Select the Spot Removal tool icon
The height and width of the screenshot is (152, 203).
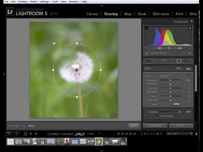pyautogui.click(x=157, y=61)
